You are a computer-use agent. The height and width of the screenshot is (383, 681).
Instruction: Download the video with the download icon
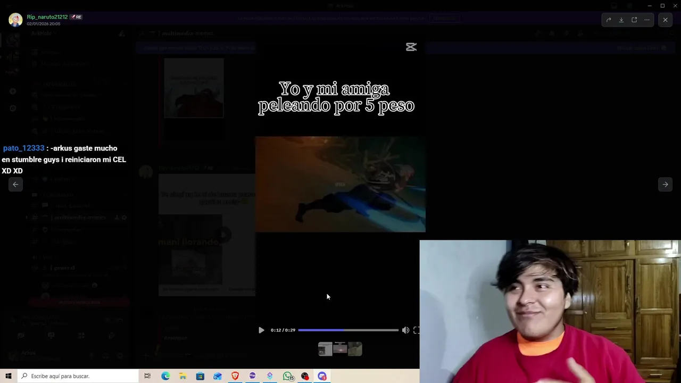(621, 20)
